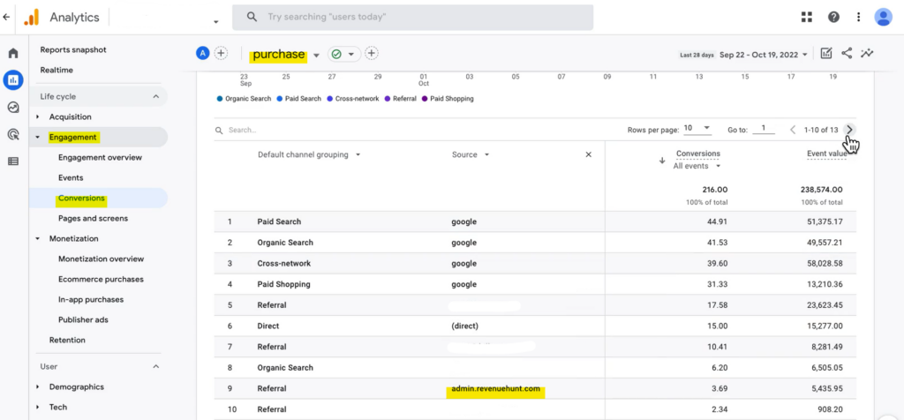Open Publisher ads report

83,319
